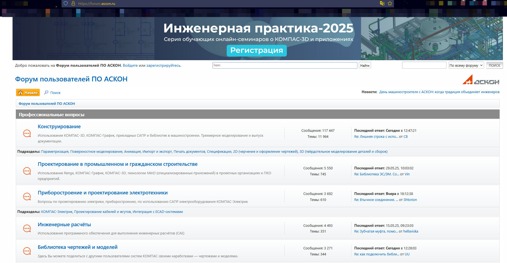Open the День машиностроителя news link

pyautogui.click(x=439, y=92)
